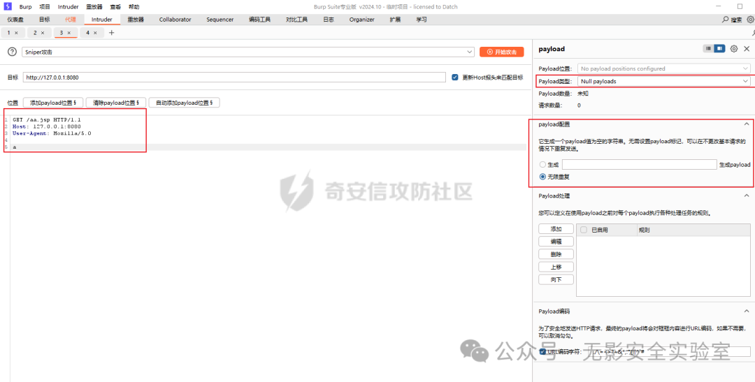Screen dimensions: 755x382
Task: Select Intruder sub-tab 4
Action: tap(87, 33)
